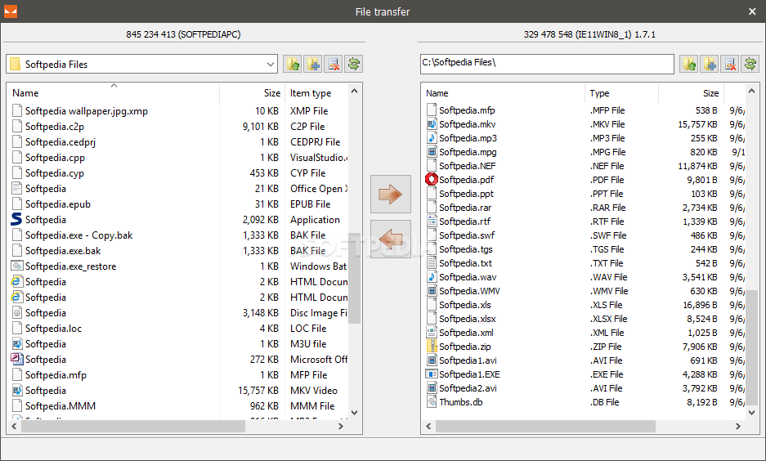Image resolution: width=766 pixels, height=461 pixels.
Task: Select the Softpedia.exe_restore batch file icon
Action: tap(17, 266)
